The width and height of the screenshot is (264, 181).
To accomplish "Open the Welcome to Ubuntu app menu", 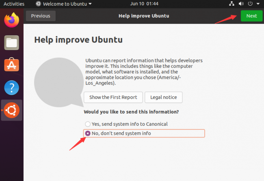I will tap(64, 4).
